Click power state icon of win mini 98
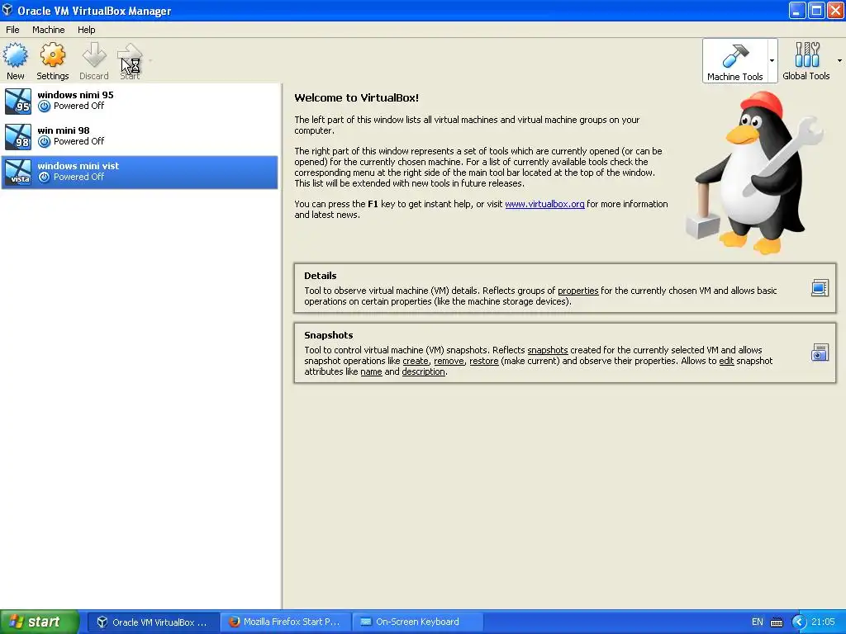The height and width of the screenshot is (634, 846). click(x=45, y=142)
